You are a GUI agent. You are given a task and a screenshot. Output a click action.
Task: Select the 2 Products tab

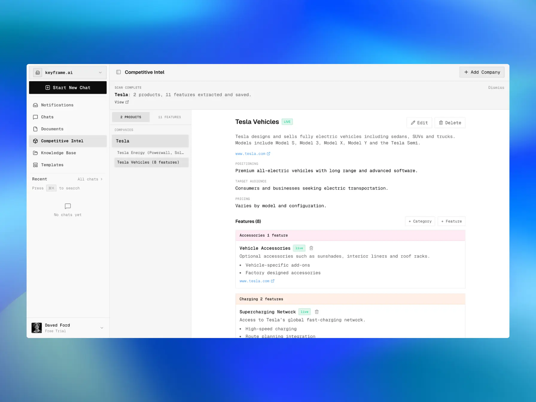pos(131,117)
